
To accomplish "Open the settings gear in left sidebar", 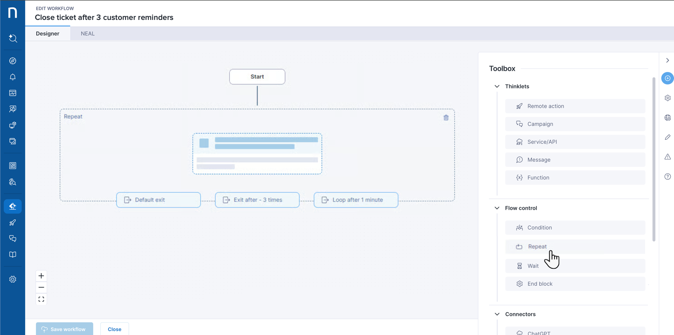I will (x=13, y=279).
